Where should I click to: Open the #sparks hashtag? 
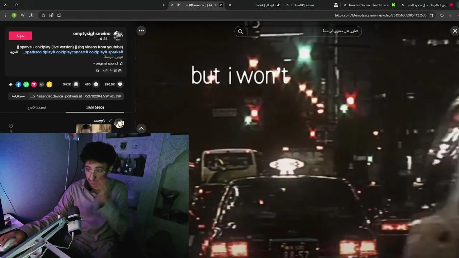[116, 52]
